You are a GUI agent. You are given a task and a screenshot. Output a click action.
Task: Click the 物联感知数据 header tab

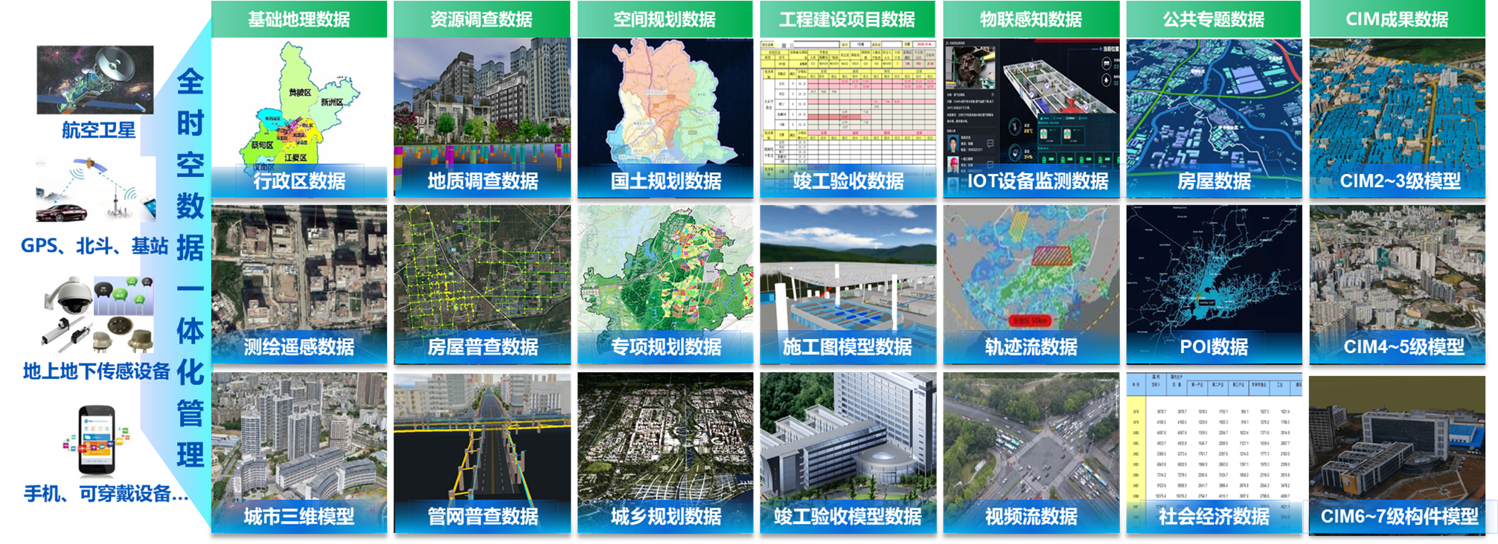point(1031,19)
